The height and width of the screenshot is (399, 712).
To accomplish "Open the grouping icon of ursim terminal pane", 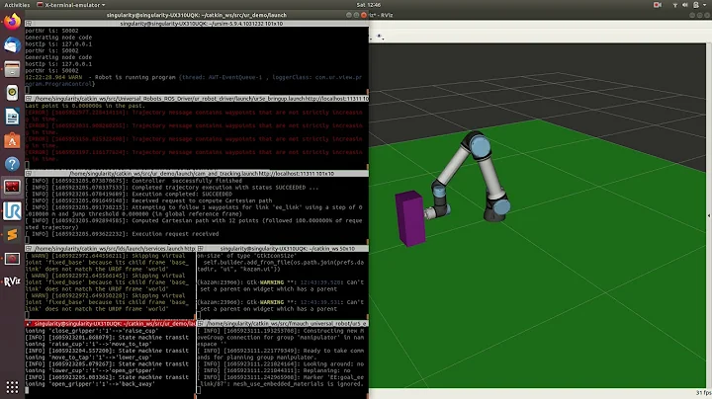I will (28, 23).
